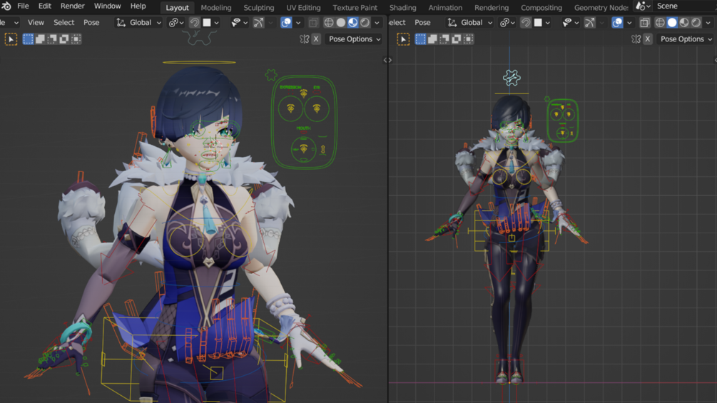Toggle proportional editing icon in right viewport
The height and width of the screenshot is (403, 717).
pyautogui.click(x=590, y=22)
